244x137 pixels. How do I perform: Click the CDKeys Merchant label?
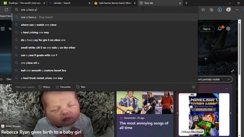[192, 132]
